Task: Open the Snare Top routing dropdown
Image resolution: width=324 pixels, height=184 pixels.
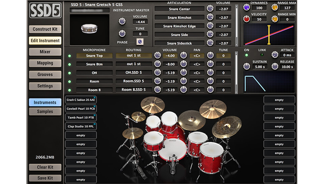Action: coord(134,55)
